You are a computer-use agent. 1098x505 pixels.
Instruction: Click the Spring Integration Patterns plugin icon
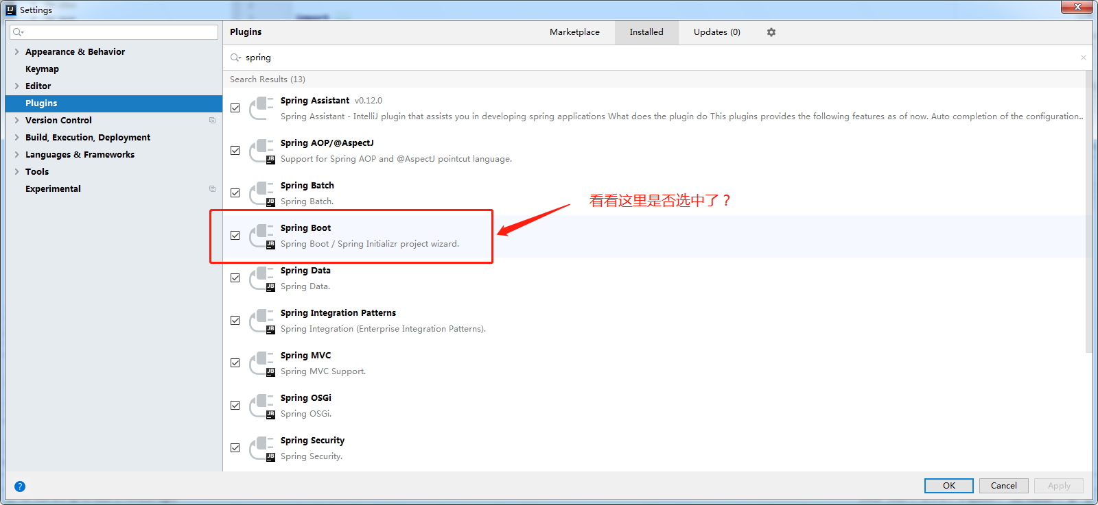click(x=261, y=321)
